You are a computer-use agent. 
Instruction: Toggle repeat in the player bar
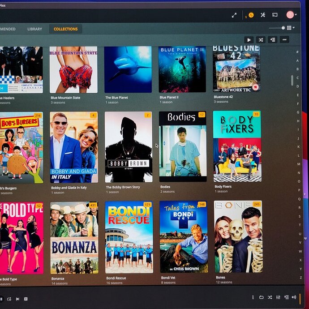coord(262,297)
